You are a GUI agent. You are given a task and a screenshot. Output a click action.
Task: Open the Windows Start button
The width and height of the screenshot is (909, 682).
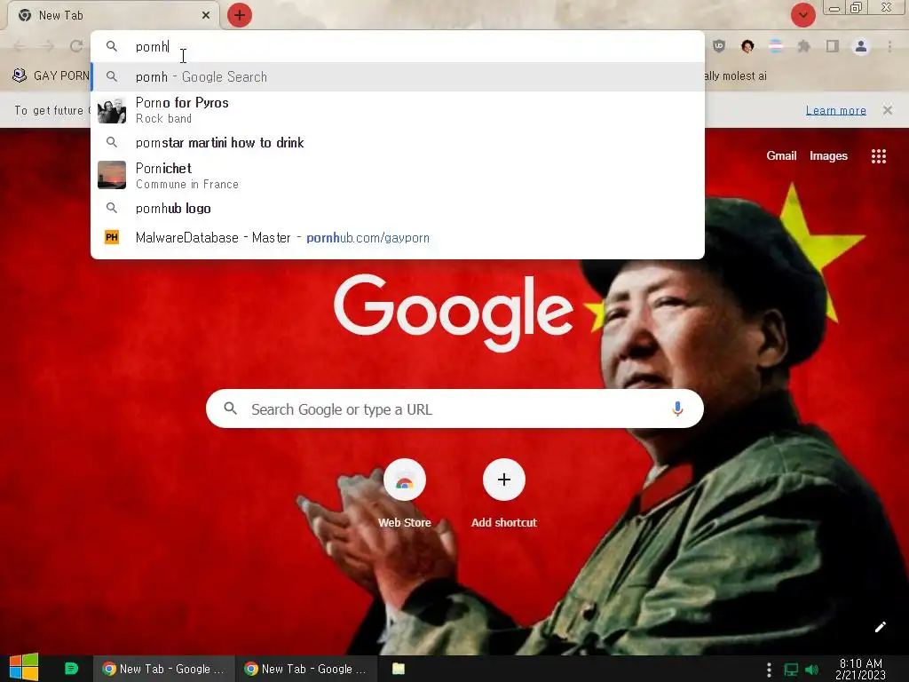24,668
